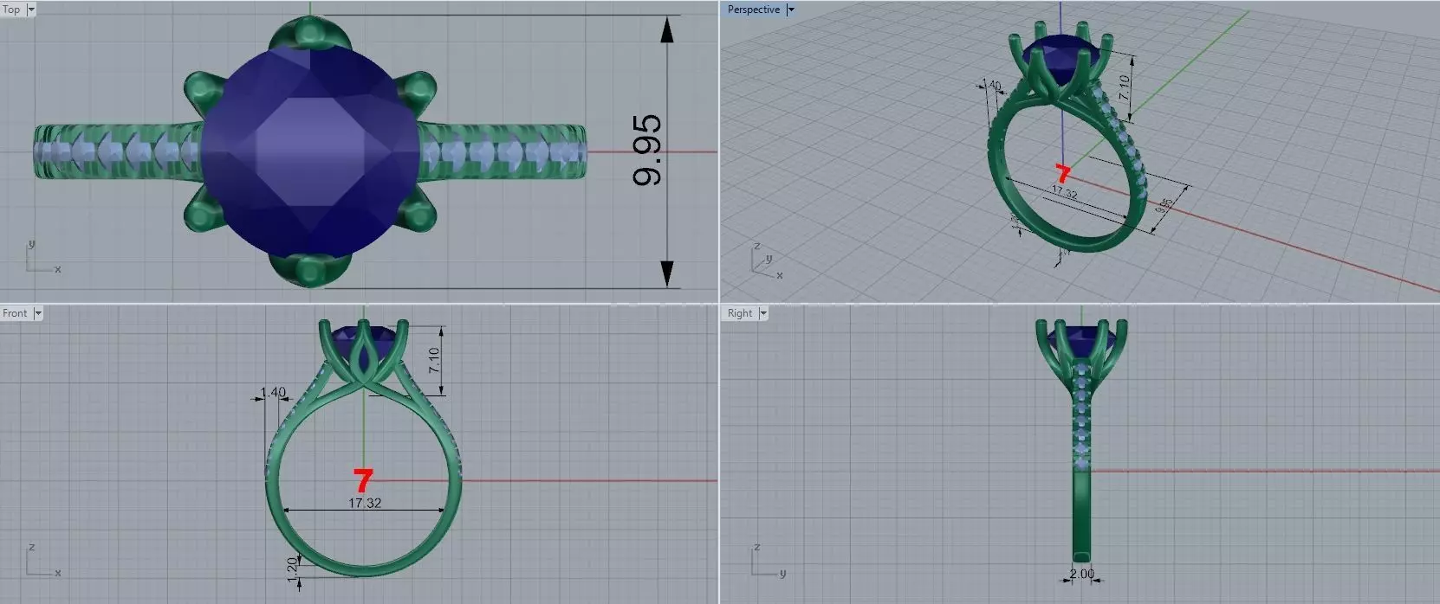This screenshot has width=1440, height=604.
Task: Select the Perspective viewport title label
Action: pos(753,10)
